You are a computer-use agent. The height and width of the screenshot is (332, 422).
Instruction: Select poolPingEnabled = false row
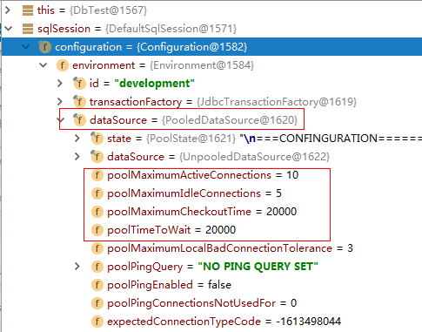(212, 285)
